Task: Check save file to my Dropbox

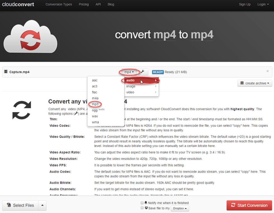Action: [142, 208]
